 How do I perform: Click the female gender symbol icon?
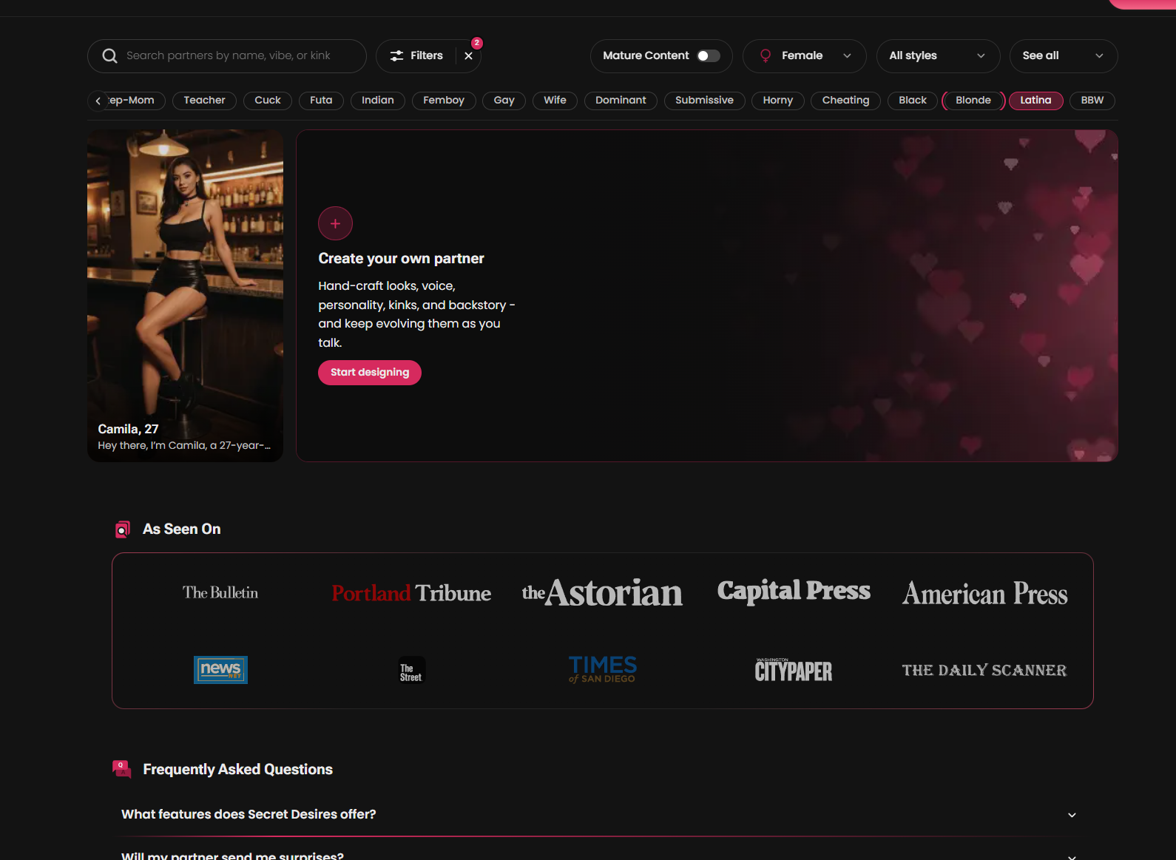pos(766,56)
